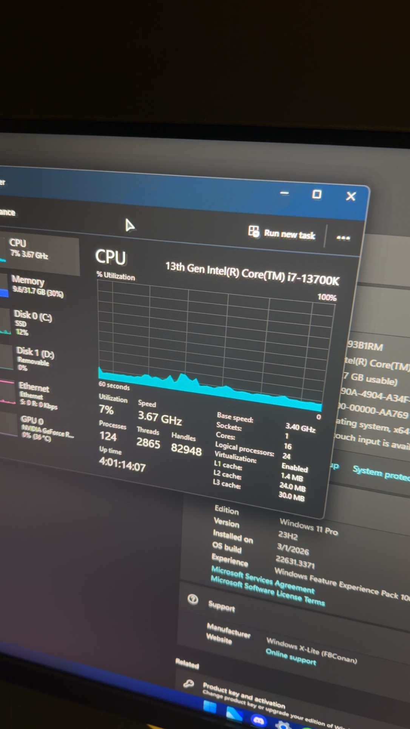Click the Windows 11 Pro edition value
Viewport: 410px width, 729px height.
click(x=308, y=527)
